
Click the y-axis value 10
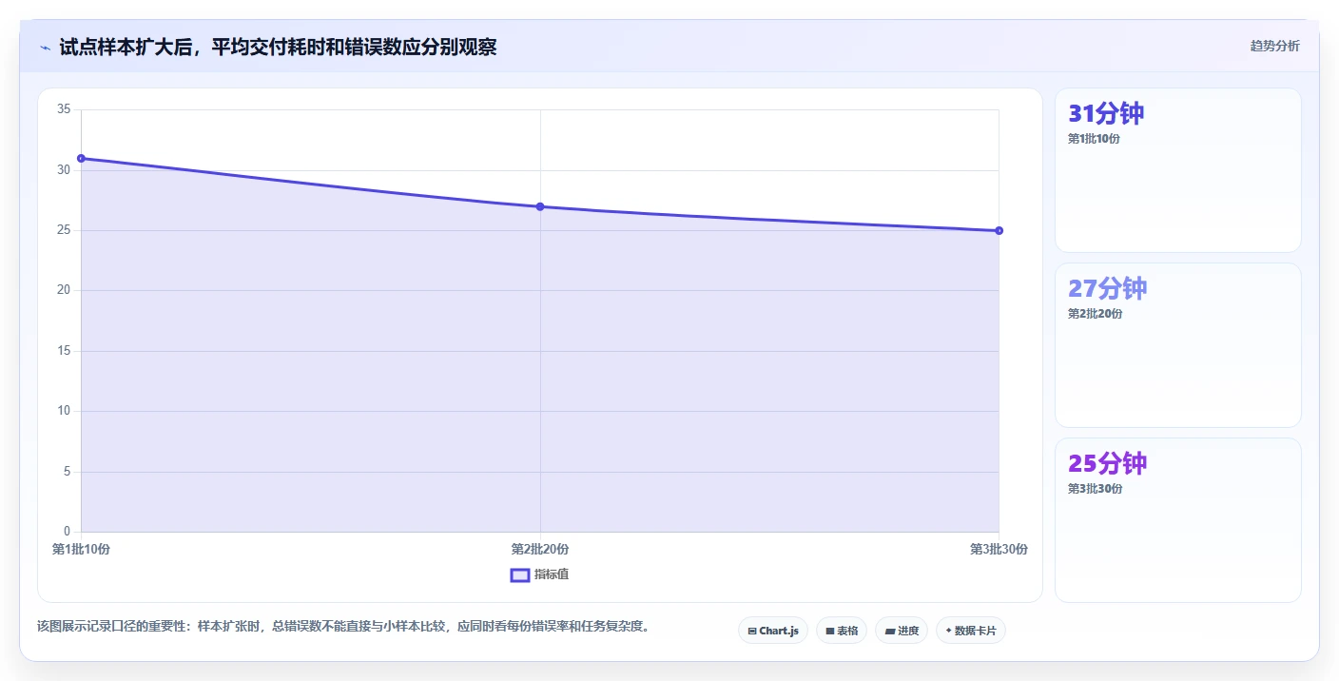tap(64, 411)
